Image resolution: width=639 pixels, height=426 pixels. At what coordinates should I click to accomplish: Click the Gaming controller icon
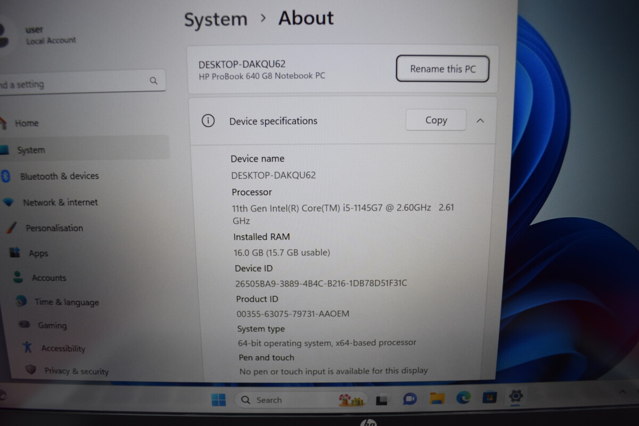(x=24, y=324)
